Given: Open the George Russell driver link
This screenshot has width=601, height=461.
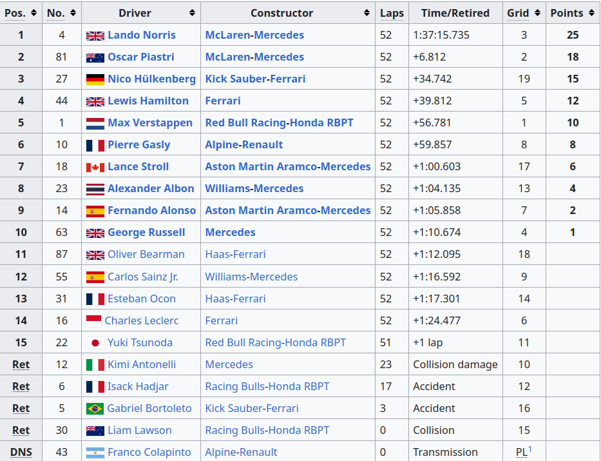Looking at the screenshot, I should (x=146, y=232).
